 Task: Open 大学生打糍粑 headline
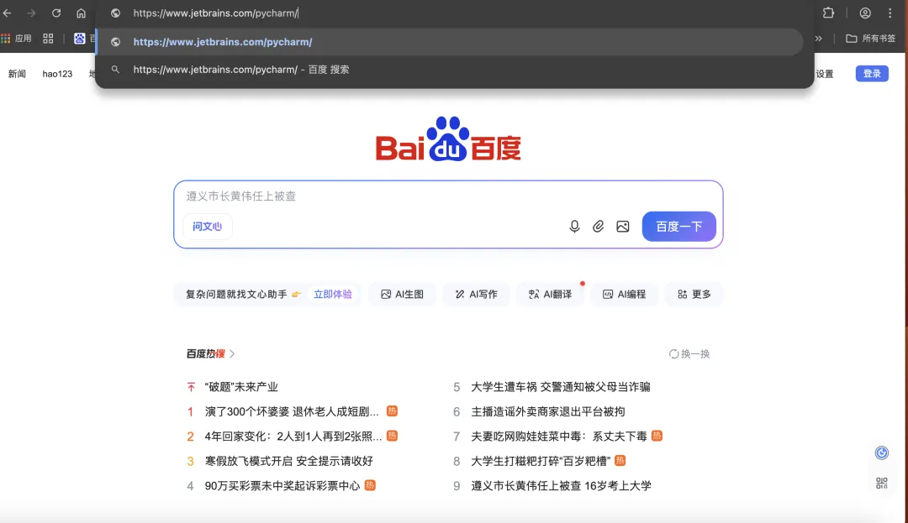coord(541,461)
